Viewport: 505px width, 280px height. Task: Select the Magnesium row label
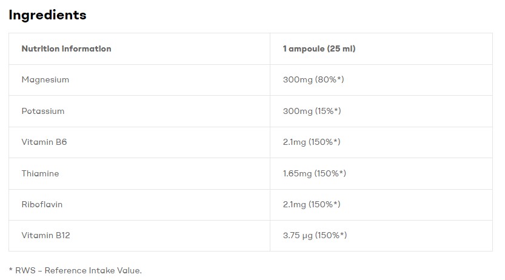coord(45,79)
